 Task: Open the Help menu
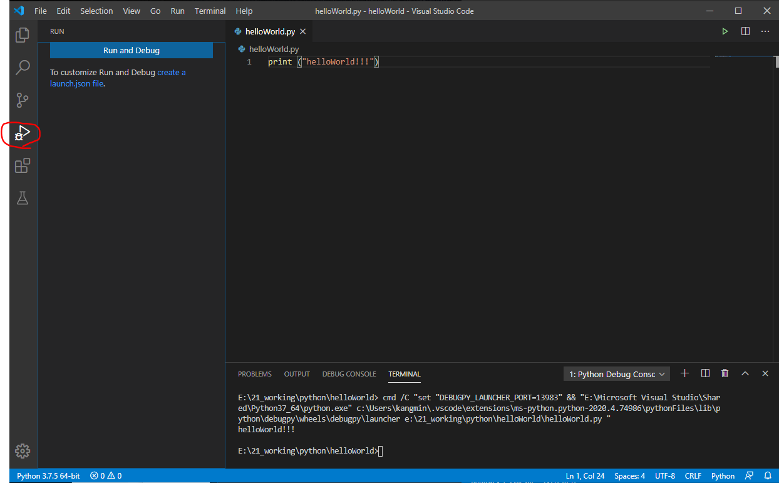point(244,11)
